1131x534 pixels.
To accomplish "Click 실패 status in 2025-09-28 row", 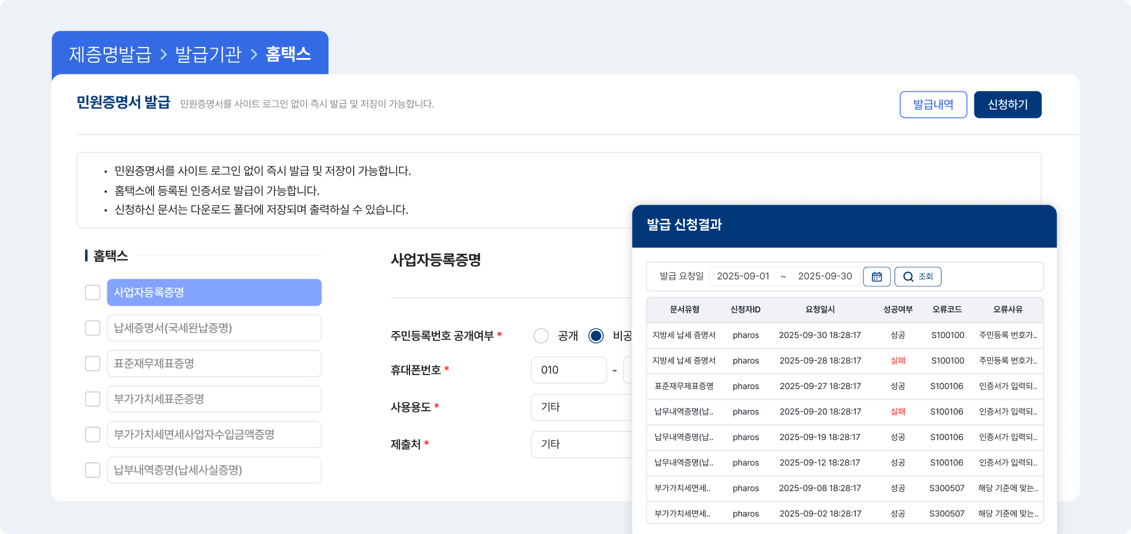I will 898,361.
